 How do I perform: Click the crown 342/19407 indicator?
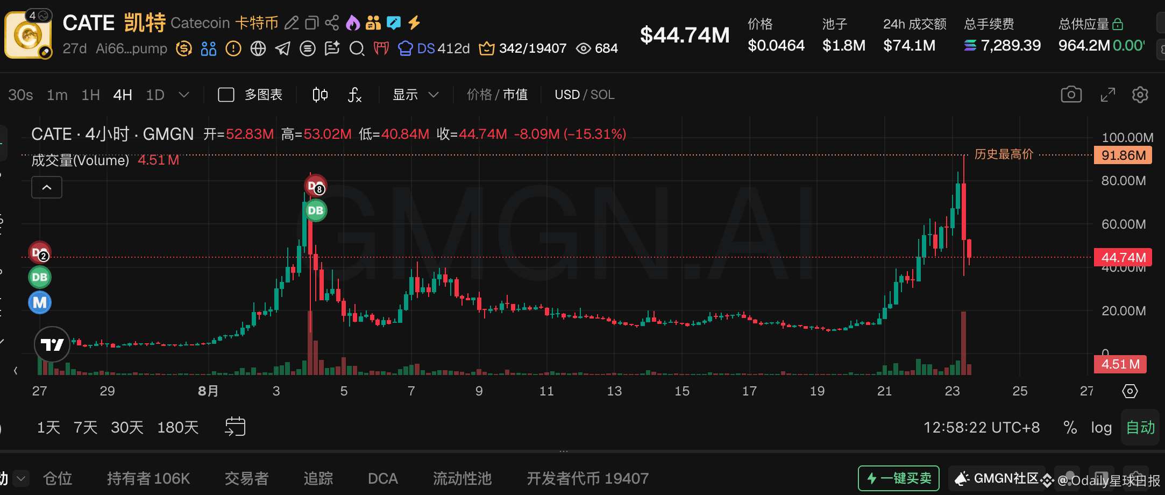tap(522, 48)
